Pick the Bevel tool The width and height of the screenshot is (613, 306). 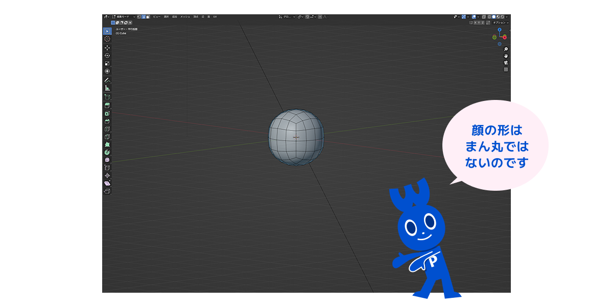point(107,121)
